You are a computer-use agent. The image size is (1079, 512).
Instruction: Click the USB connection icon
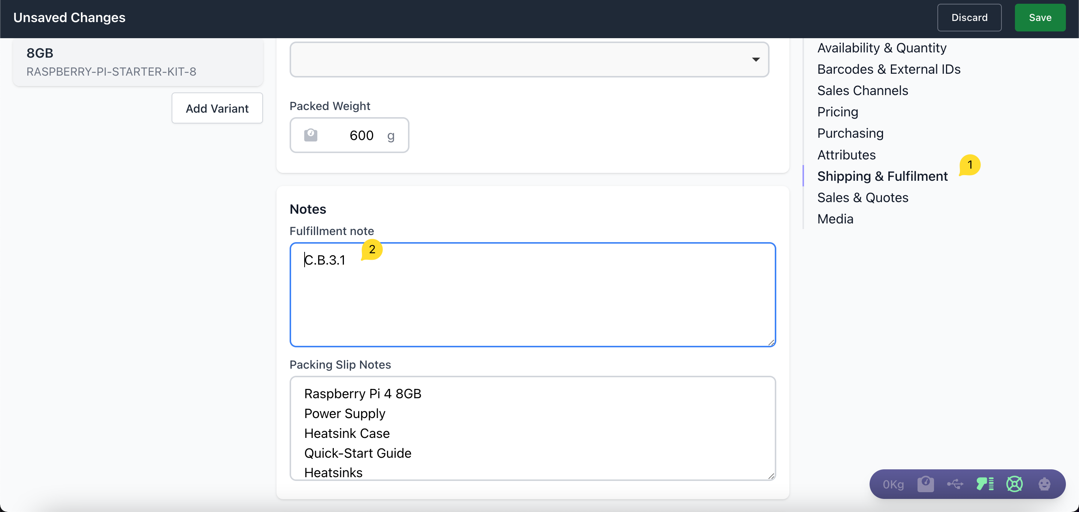click(x=955, y=484)
